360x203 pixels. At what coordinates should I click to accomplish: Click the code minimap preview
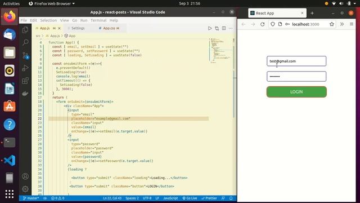[x=220, y=51]
